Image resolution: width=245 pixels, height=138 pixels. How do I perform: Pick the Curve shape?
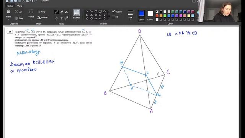coord(91,11)
